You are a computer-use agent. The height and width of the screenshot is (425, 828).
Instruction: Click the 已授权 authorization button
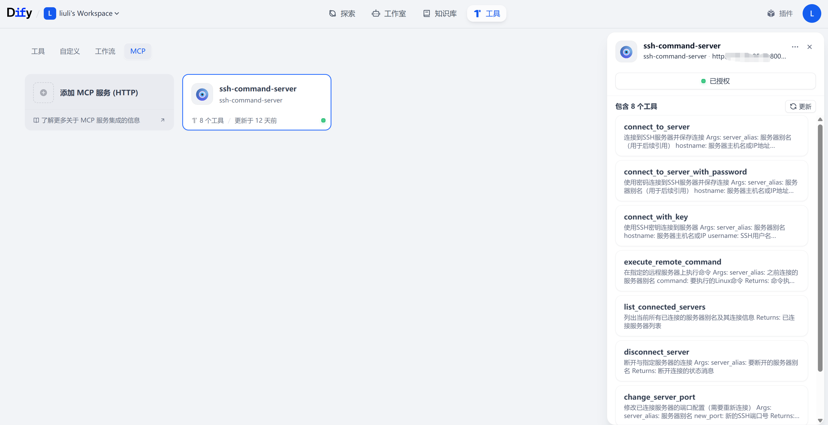point(715,81)
